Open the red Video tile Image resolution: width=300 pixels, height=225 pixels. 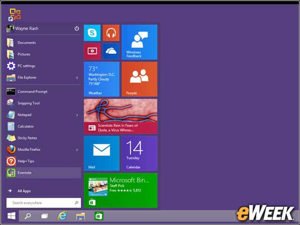92,51
